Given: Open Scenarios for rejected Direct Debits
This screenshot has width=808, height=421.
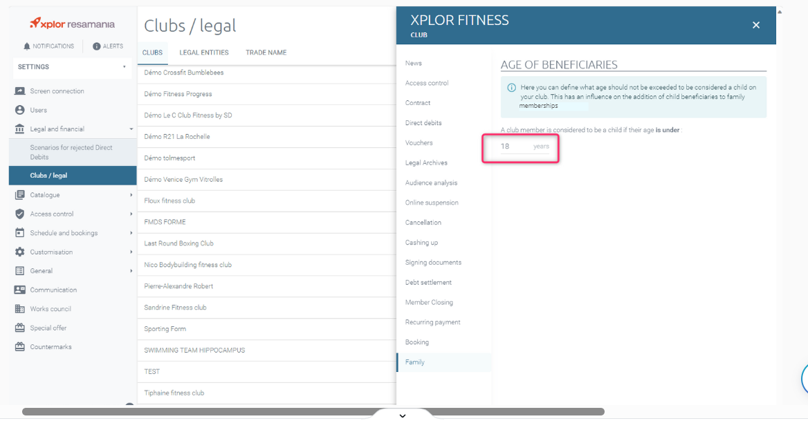Looking at the screenshot, I should click(x=73, y=152).
